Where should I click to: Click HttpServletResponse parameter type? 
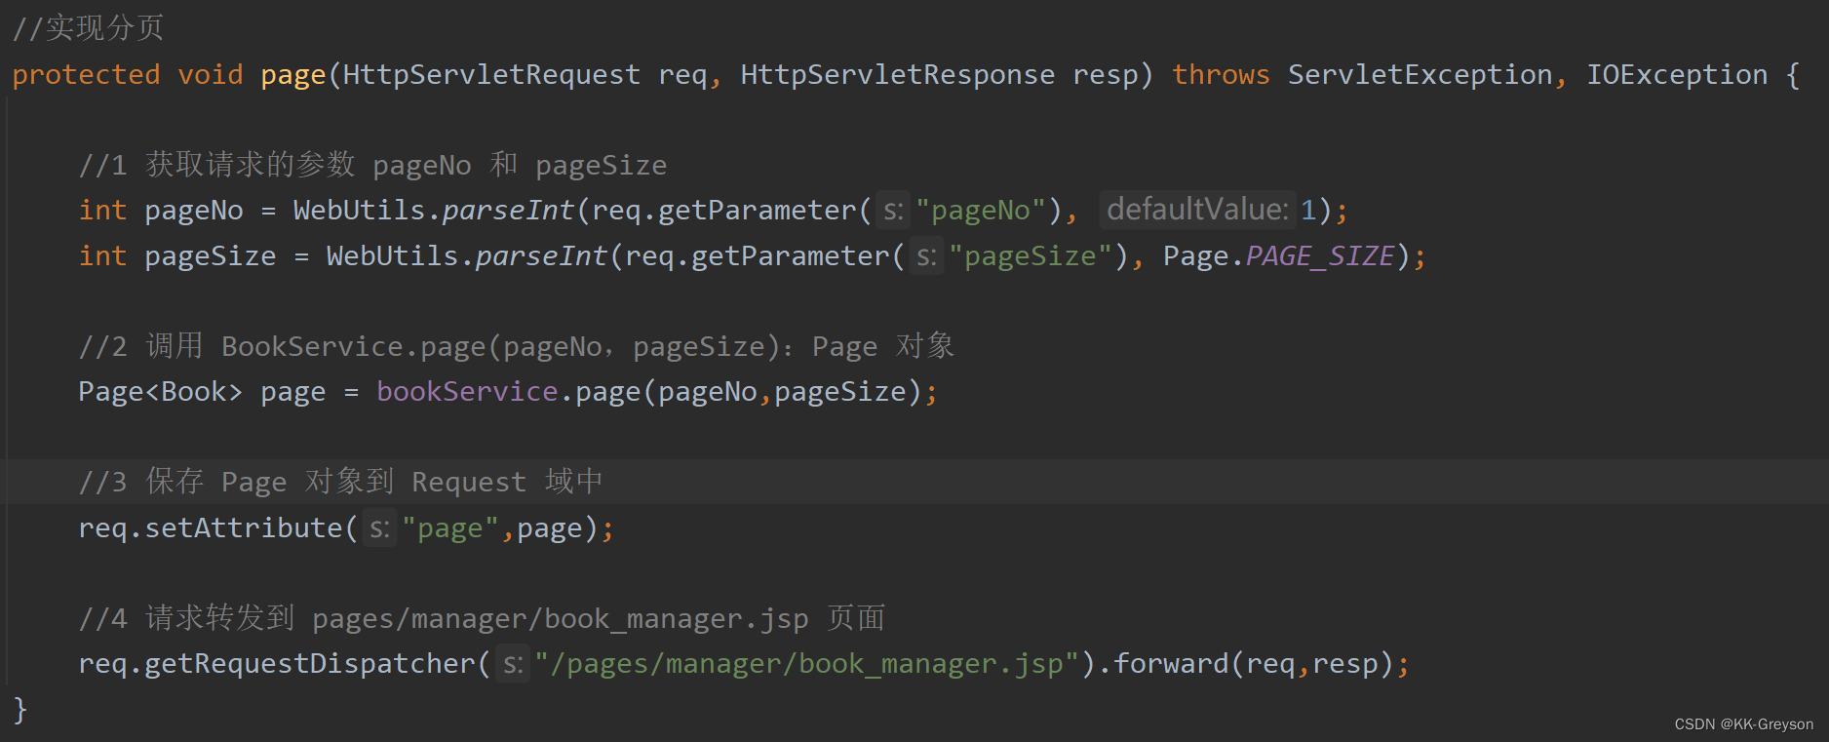click(x=897, y=75)
